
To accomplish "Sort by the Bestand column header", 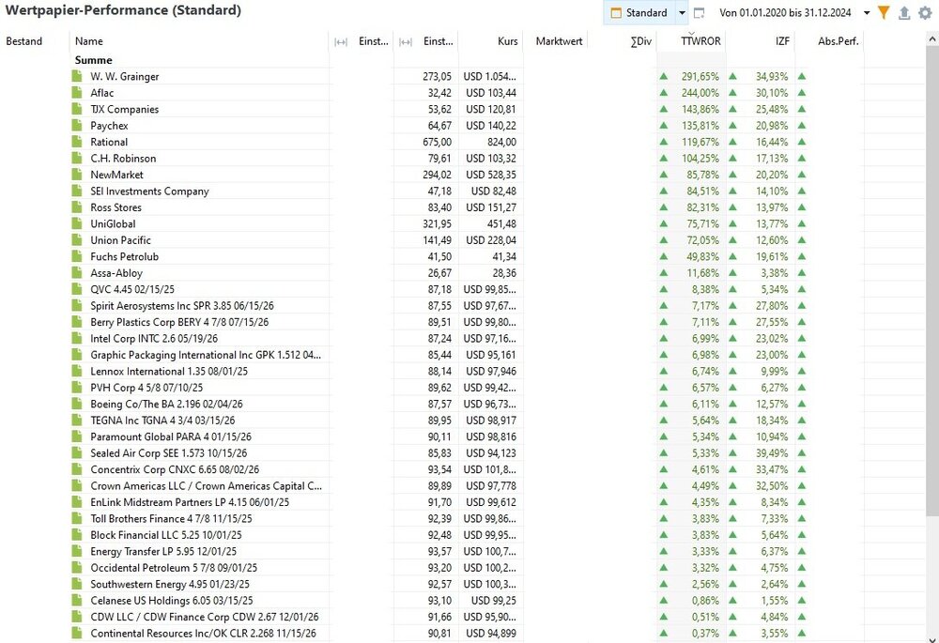I will tap(35, 41).
